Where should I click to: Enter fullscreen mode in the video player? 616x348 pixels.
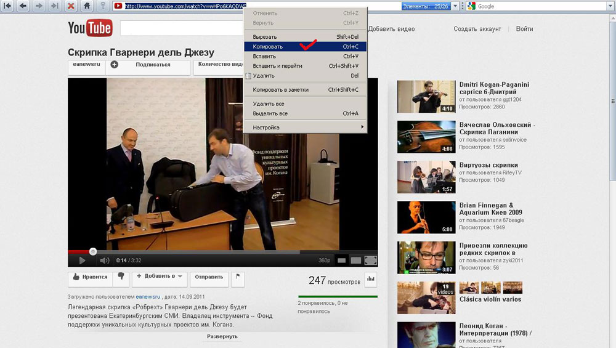tap(370, 261)
